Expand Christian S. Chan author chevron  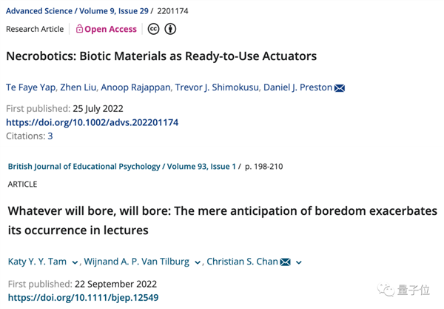click(x=299, y=263)
